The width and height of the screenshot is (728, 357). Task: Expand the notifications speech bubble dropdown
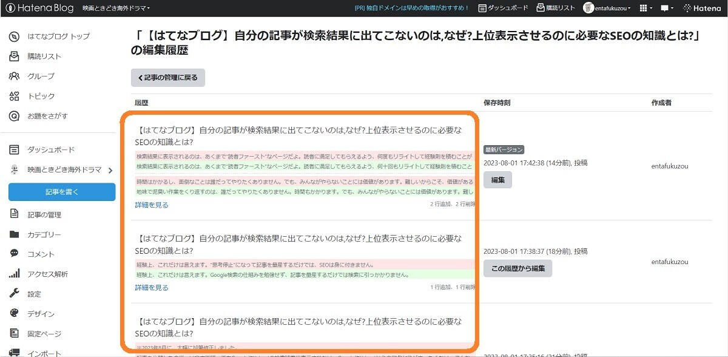665,8
